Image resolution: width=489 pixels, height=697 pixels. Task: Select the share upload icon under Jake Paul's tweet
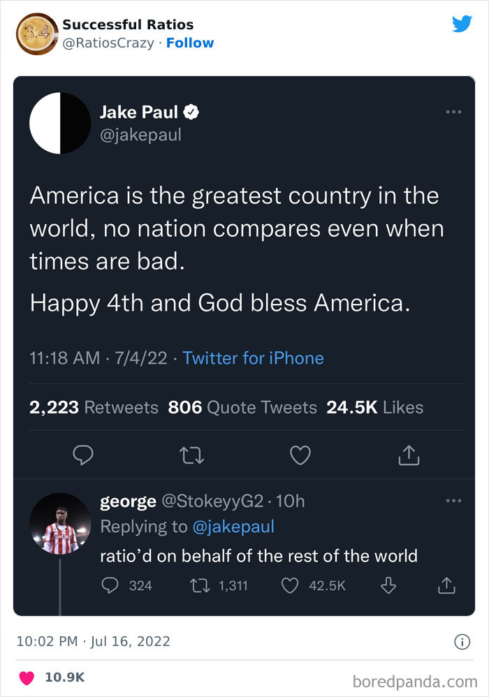tap(409, 455)
